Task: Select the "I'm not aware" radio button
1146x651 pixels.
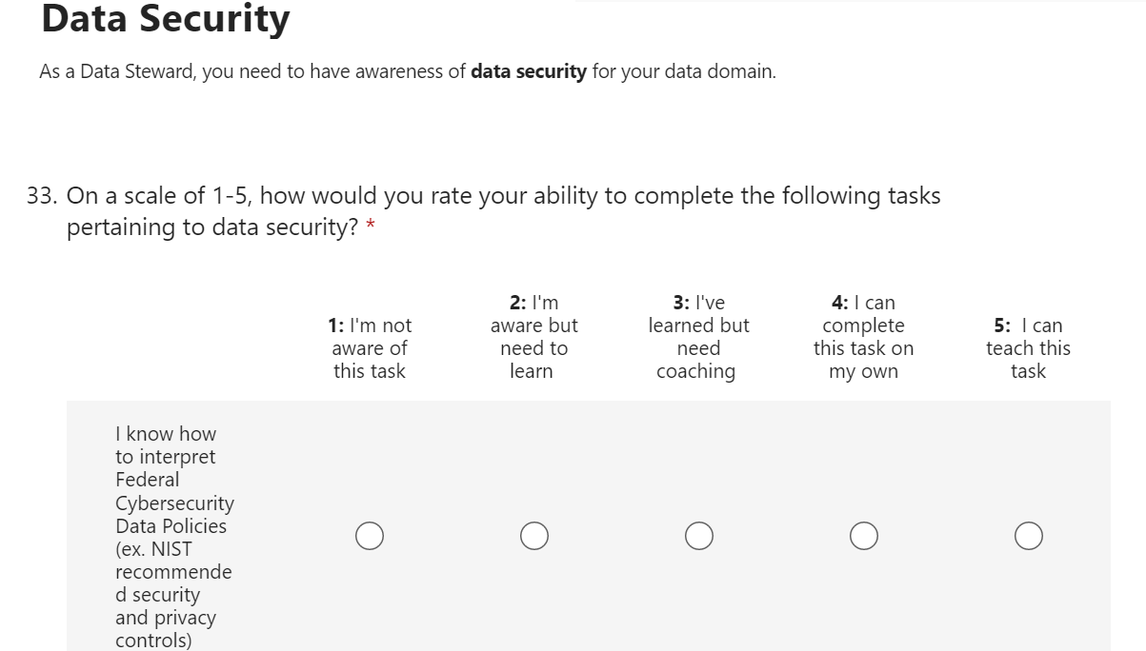Action: (x=371, y=536)
